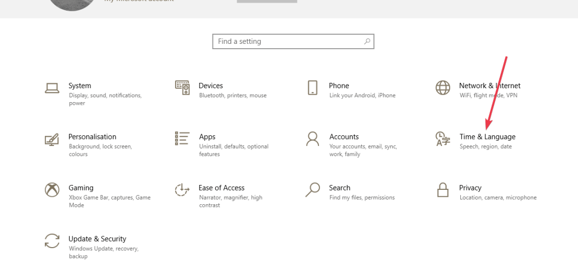Screen dimensions: 578x277
Task: Go to Ease of Access title
Action: tap(222, 188)
